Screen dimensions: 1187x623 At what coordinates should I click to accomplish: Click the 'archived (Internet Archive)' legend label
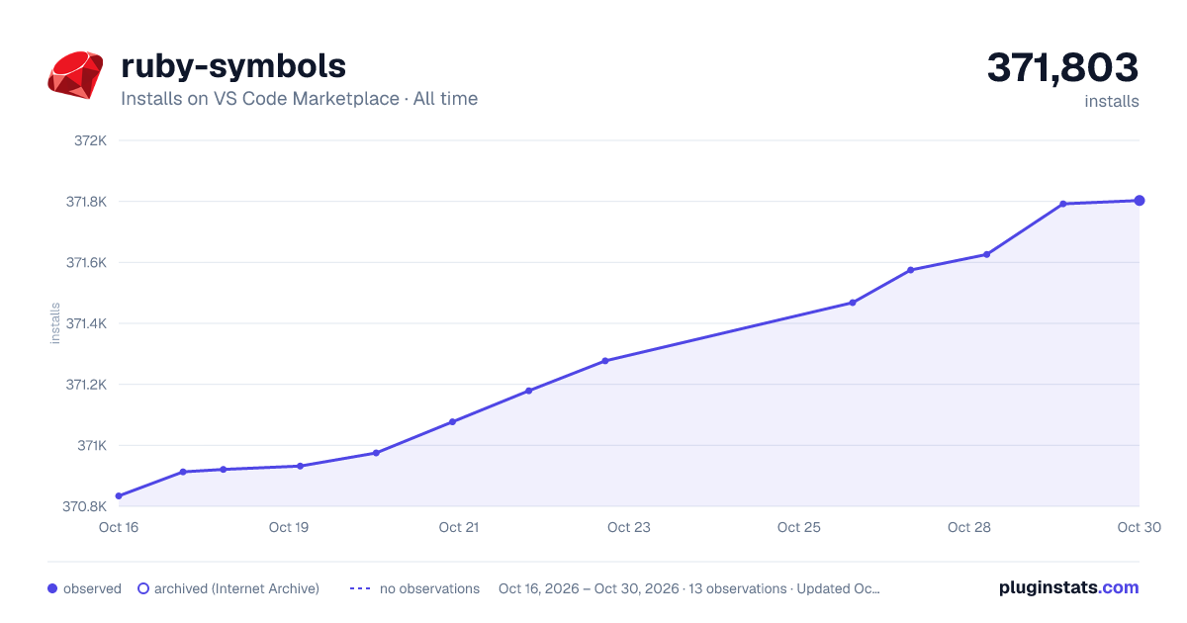pos(236,588)
